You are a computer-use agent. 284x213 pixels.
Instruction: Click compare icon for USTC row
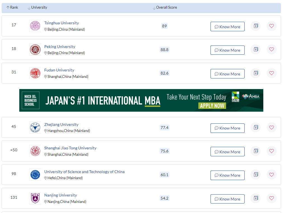[255, 174]
